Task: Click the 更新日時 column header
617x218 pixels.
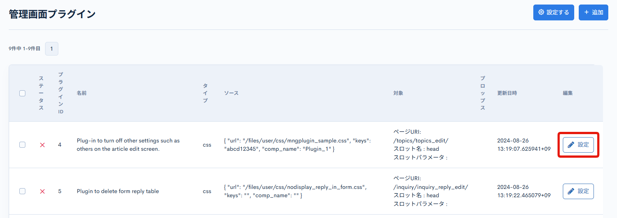Action: [507, 93]
